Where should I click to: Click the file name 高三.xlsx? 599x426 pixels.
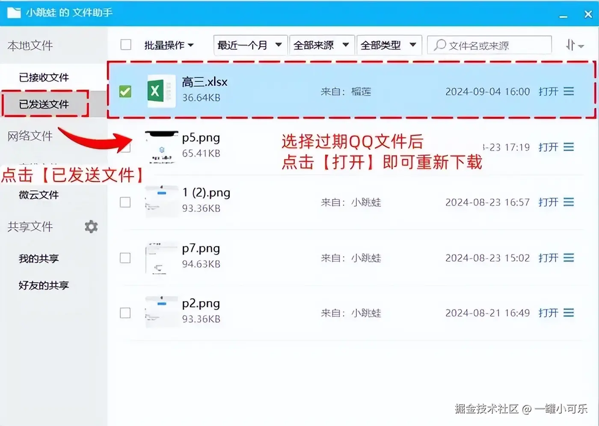[205, 82]
